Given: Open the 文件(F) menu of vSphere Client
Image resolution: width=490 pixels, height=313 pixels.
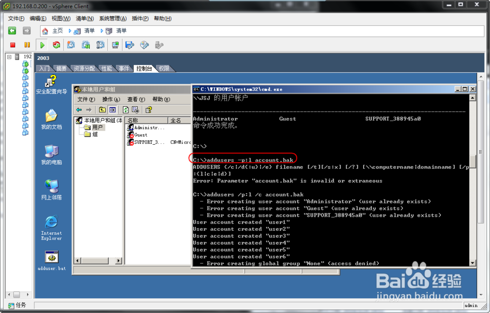Looking at the screenshot, I should tap(16, 19).
